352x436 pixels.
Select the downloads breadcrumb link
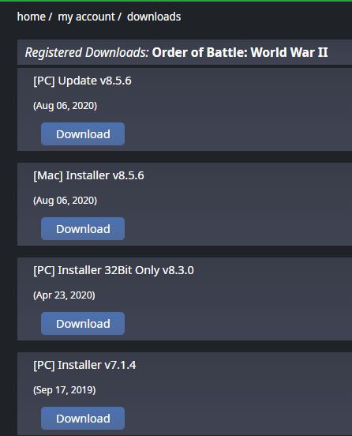(x=154, y=17)
